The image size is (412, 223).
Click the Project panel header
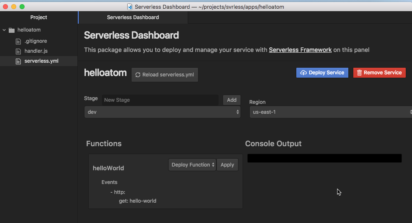[x=39, y=17]
